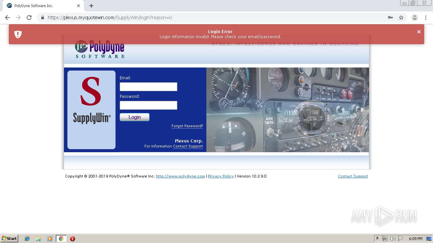Click the cockpit instruments image
Viewport: 433px width, 243px height.
tap(288, 110)
